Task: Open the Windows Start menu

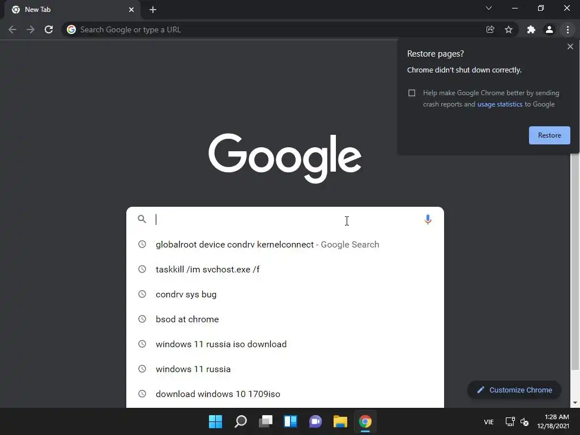Action: pyautogui.click(x=215, y=421)
